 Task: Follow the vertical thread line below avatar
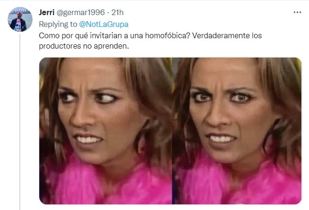20,122
